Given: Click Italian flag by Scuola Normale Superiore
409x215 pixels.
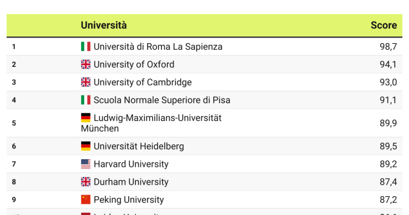Looking at the screenshot, I should pos(86,100).
